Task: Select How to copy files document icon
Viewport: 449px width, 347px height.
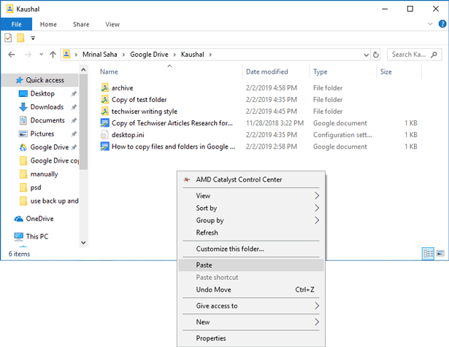Action: click(x=105, y=146)
